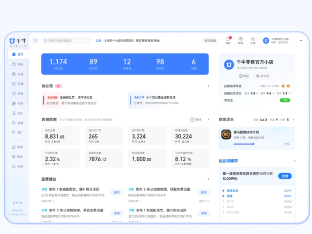This screenshot has width=312, height=234.
Task: Click the 店铺信用等级 row label
Action: pos(233,86)
